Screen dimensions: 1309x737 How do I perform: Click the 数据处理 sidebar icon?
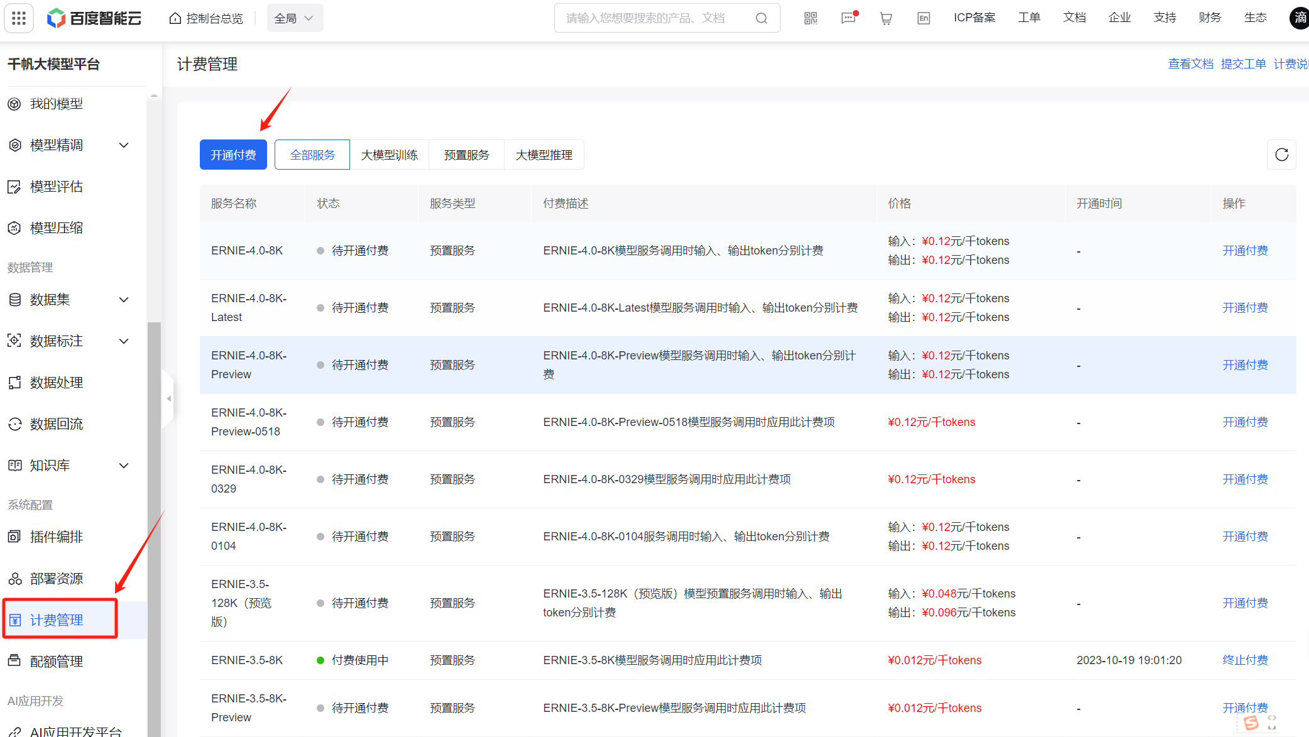[x=14, y=383]
